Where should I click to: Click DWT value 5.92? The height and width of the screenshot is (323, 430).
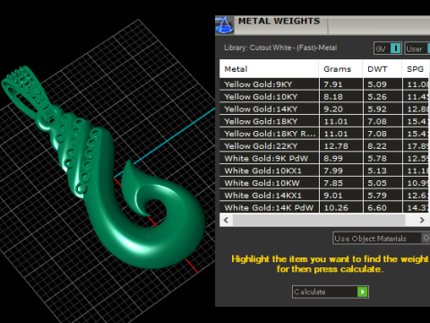(x=377, y=109)
